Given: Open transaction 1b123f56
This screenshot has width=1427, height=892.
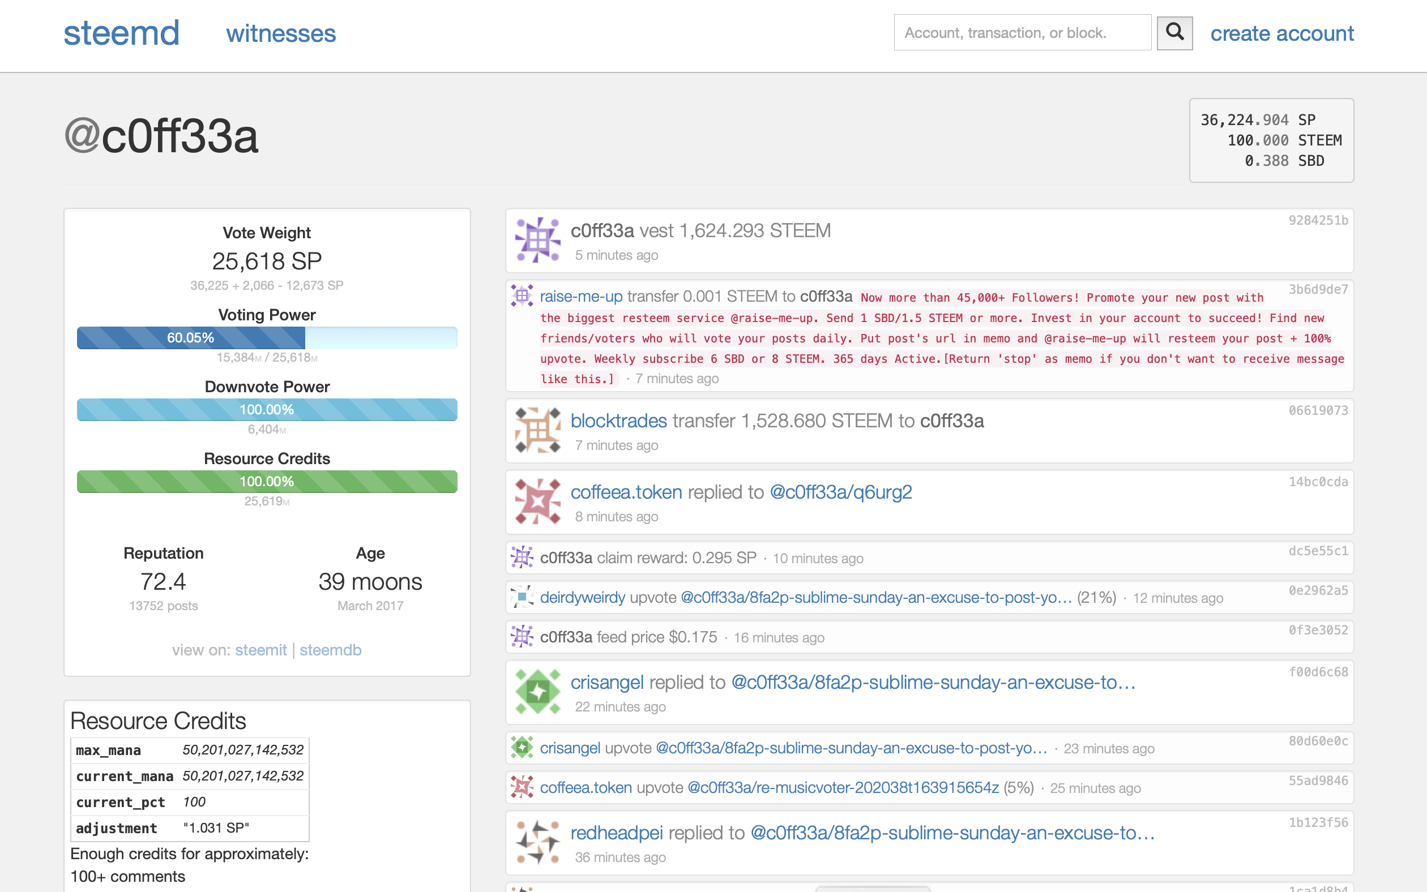Looking at the screenshot, I should (1318, 822).
